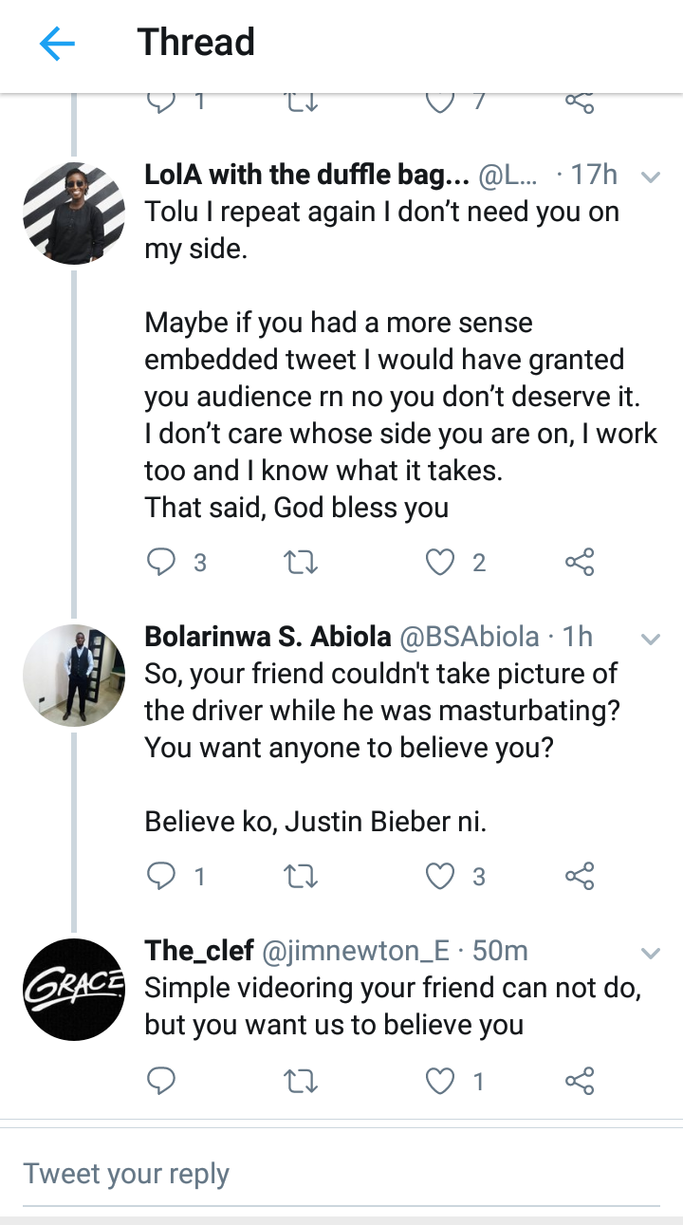This screenshot has height=1225, width=683.
Task: Like The_clef's tweet with heart icon
Action: pos(440,1081)
